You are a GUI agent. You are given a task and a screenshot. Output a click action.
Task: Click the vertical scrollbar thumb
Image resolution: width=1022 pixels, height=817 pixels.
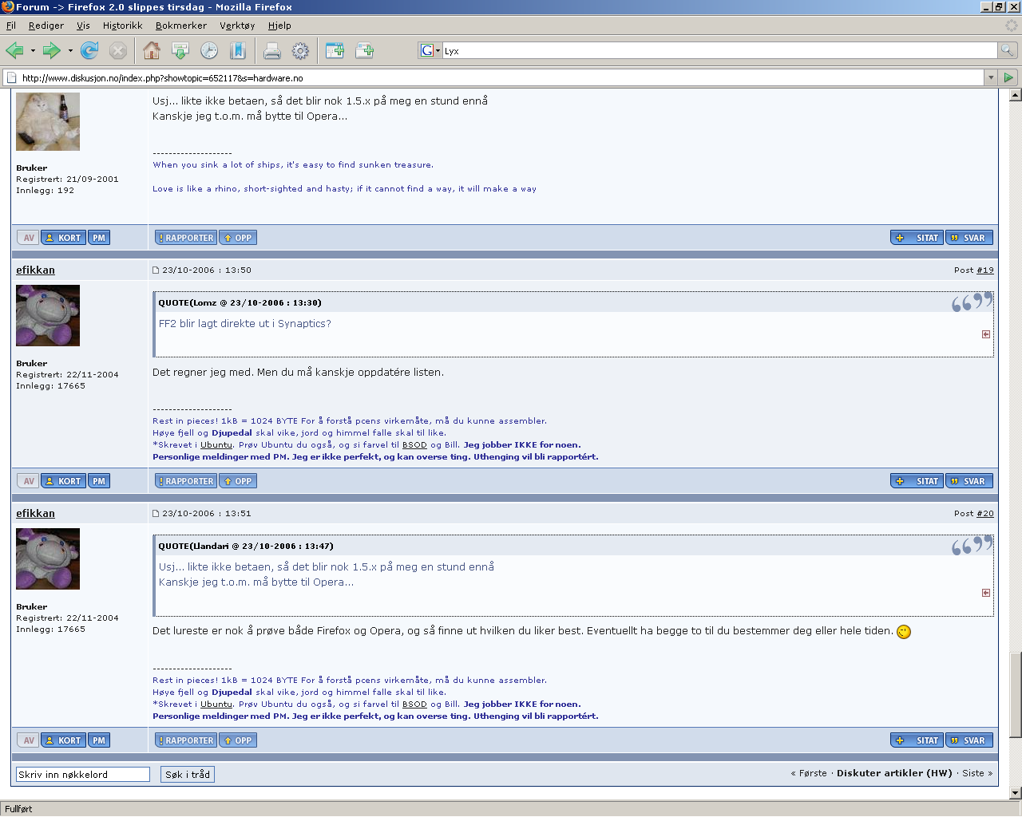tap(1016, 695)
